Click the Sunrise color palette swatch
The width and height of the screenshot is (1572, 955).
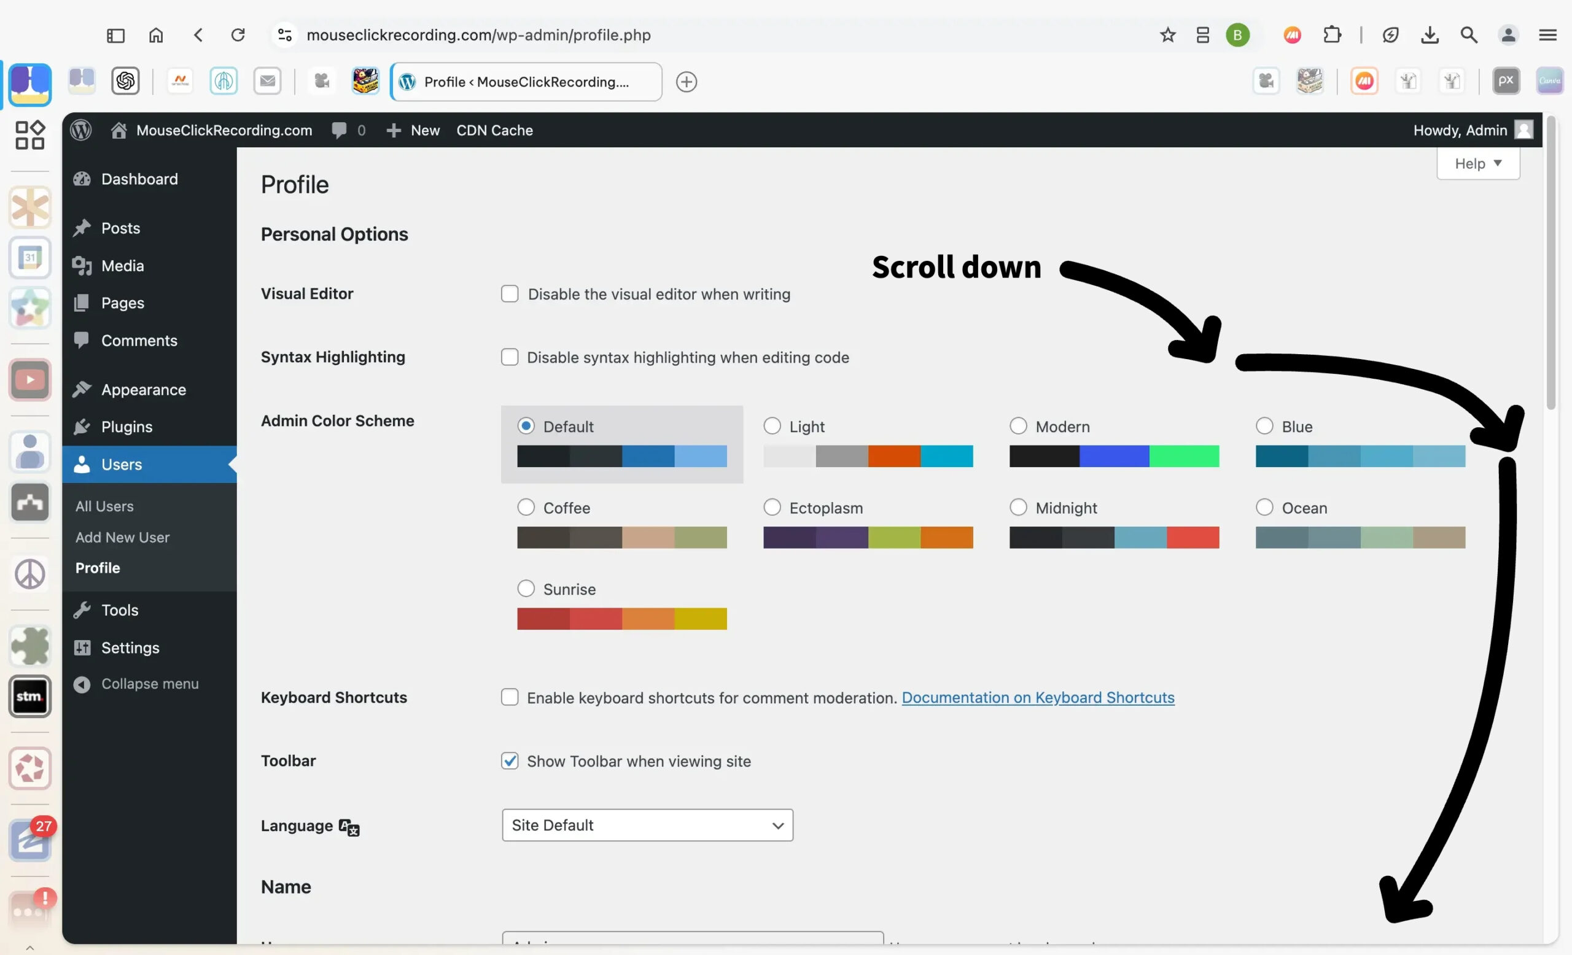pyautogui.click(x=621, y=619)
